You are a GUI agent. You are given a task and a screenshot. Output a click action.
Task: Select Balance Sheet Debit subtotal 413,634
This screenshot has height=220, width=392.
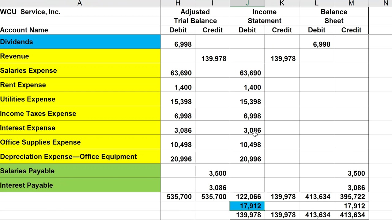tap(316, 197)
